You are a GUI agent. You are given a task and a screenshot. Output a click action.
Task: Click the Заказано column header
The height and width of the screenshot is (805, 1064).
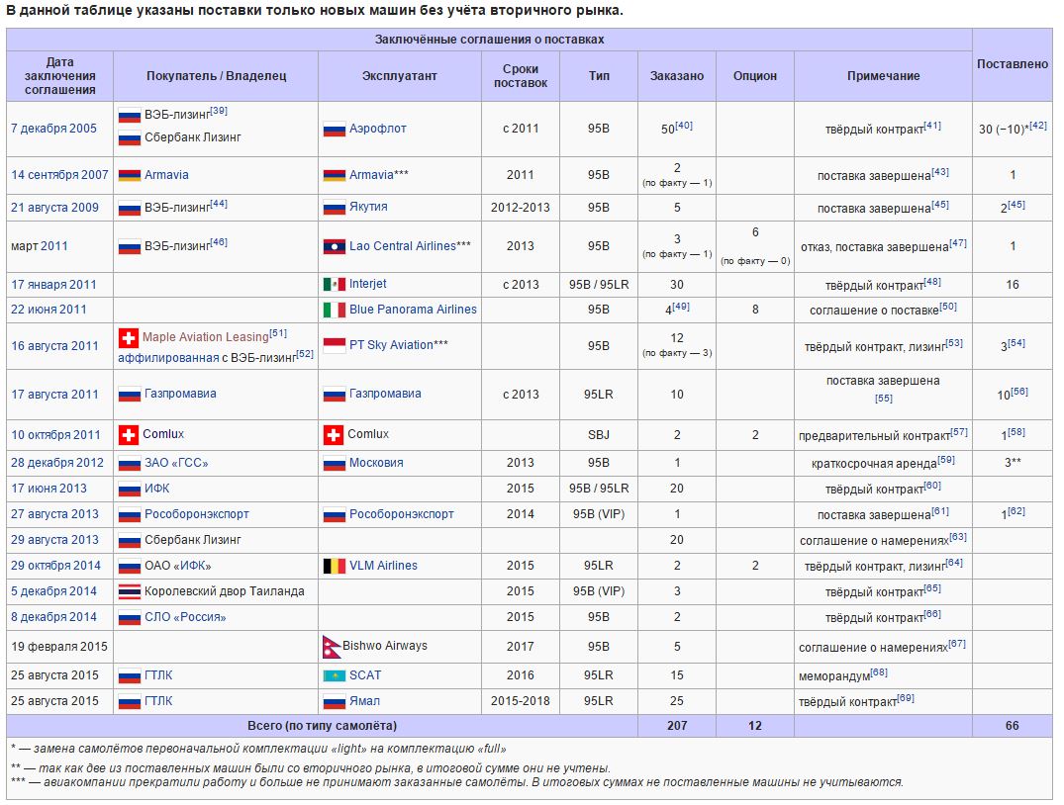pos(677,76)
